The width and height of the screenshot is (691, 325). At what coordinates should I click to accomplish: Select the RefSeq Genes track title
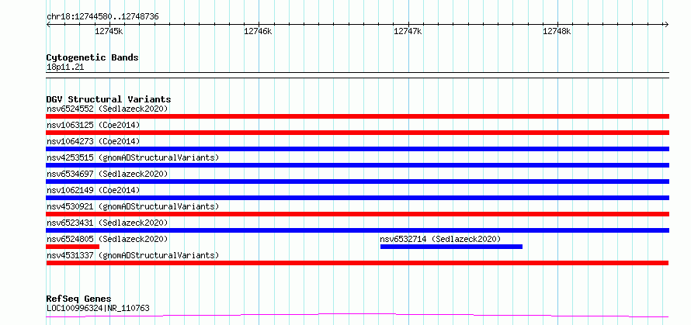click(x=78, y=299)
